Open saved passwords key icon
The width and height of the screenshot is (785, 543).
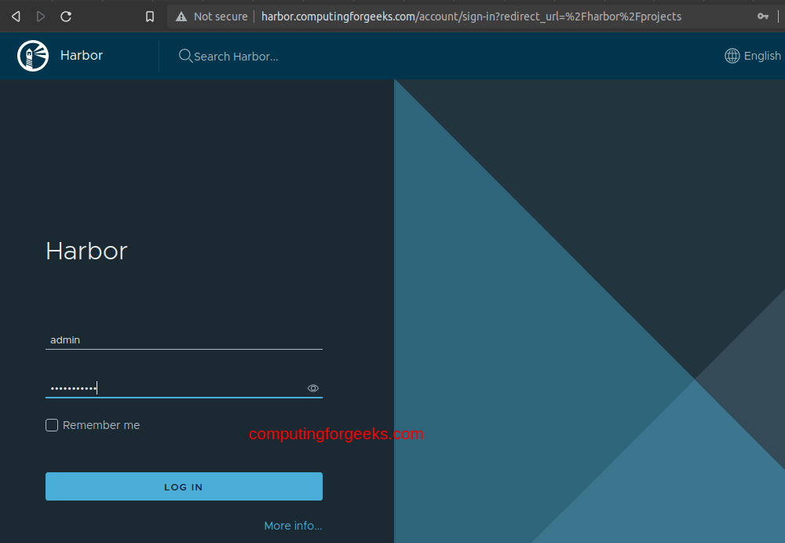(x=762, y=17)
